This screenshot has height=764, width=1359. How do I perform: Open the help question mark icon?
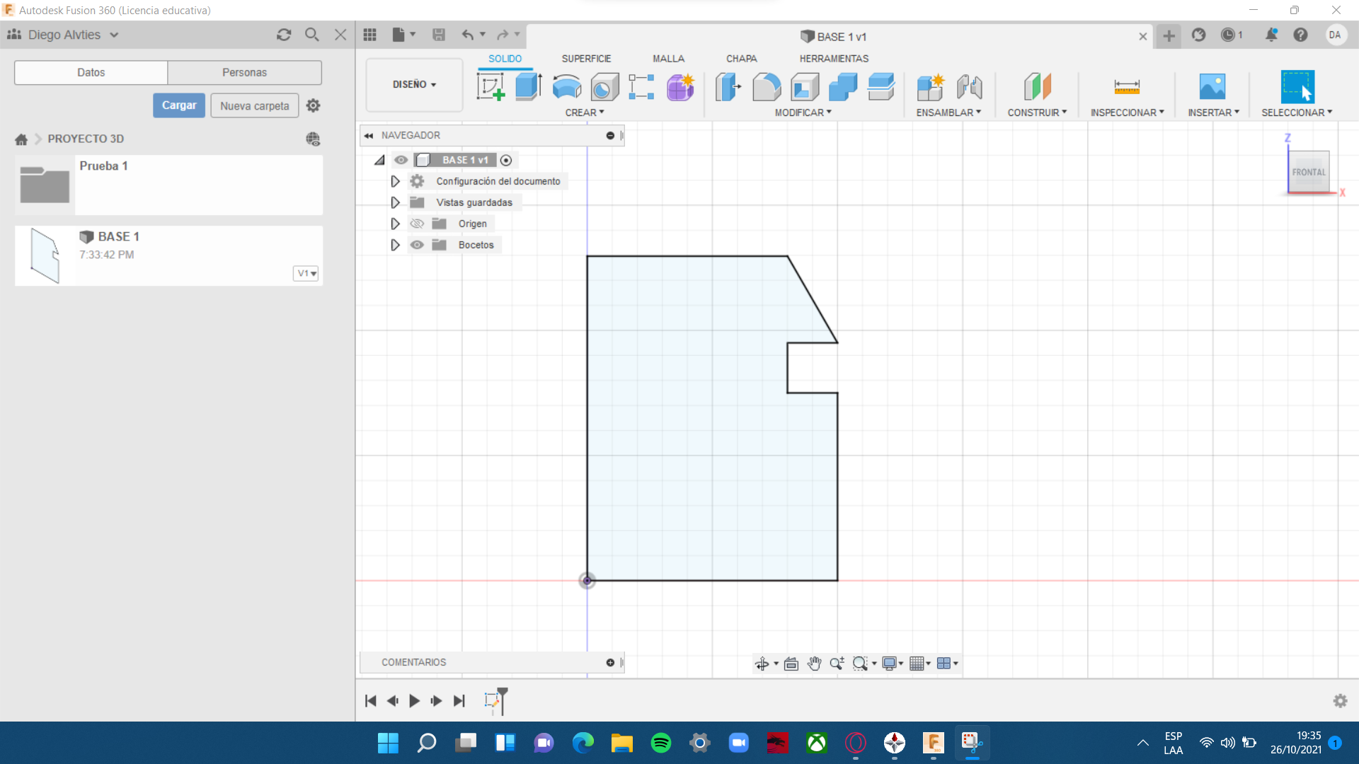[x=1300, y=35]
